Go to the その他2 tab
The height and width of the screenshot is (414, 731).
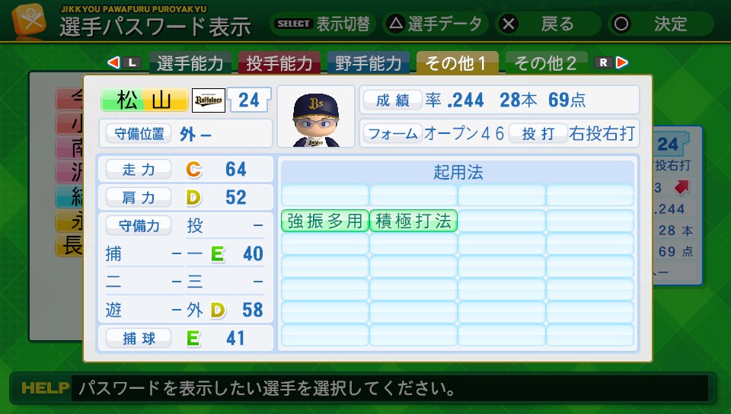tap(545, 63)
